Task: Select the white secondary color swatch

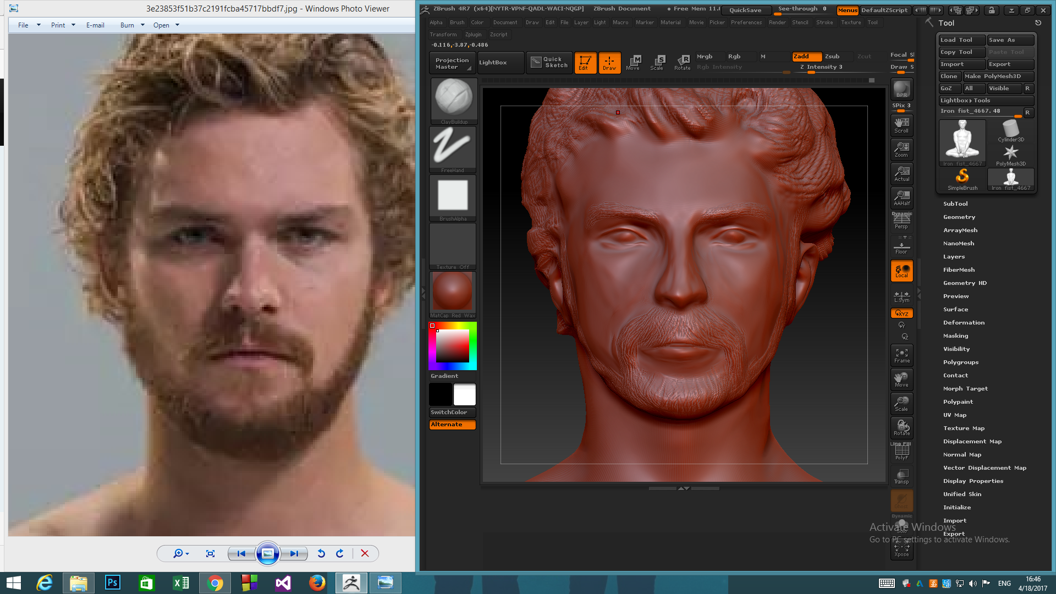Action: tap(464, 394)
